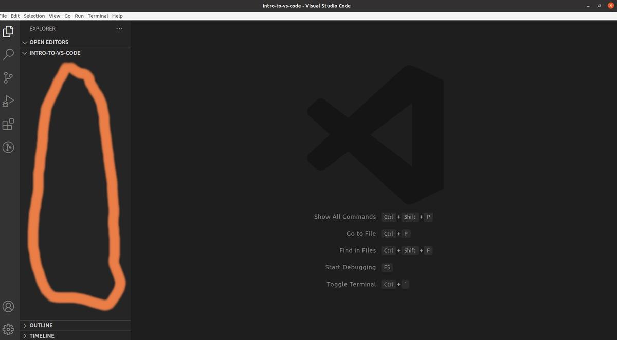This screenshot has height=340, width=617.
Task: Open the Help menu
Action: (117, 16)
